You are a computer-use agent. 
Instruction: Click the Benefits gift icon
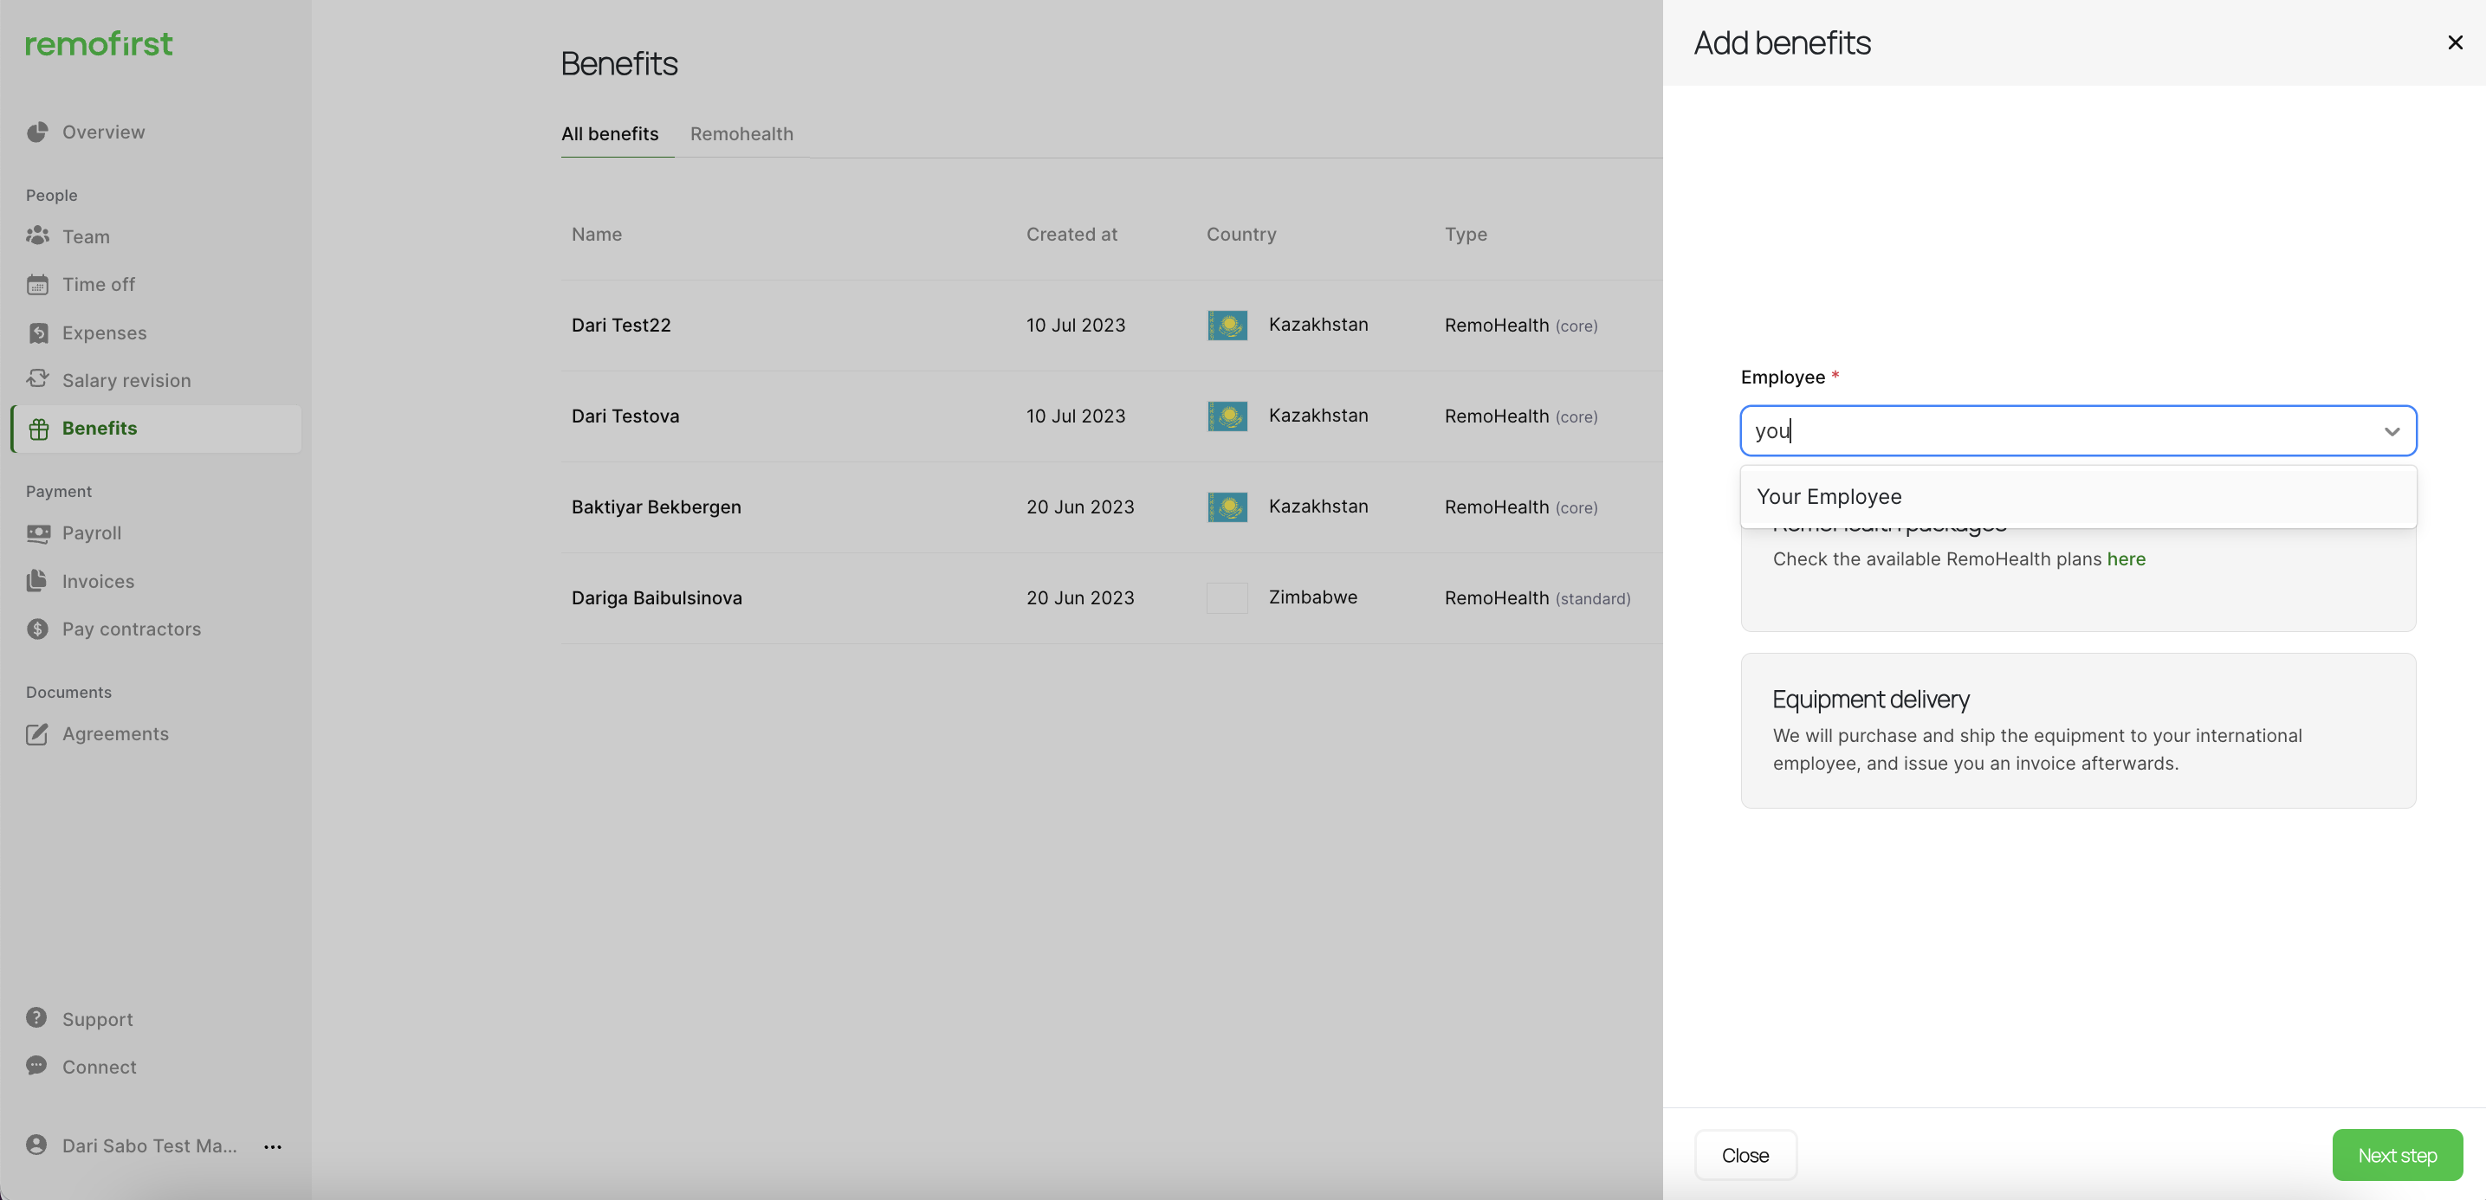(39, 429)
